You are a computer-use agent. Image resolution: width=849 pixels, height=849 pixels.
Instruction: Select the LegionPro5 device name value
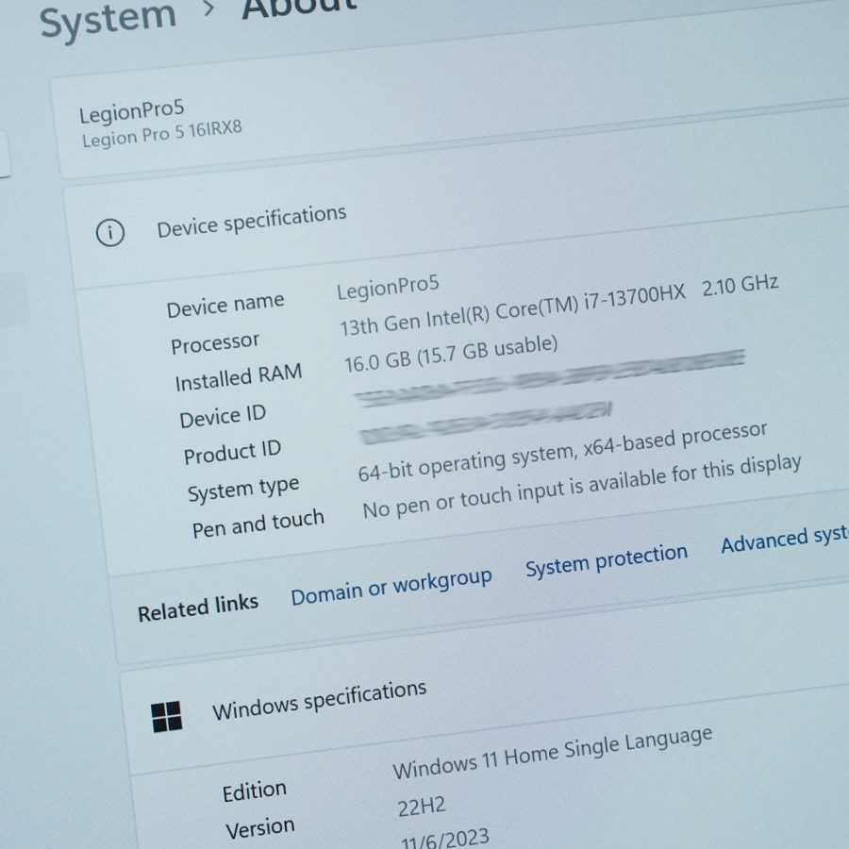coord(388,288)
